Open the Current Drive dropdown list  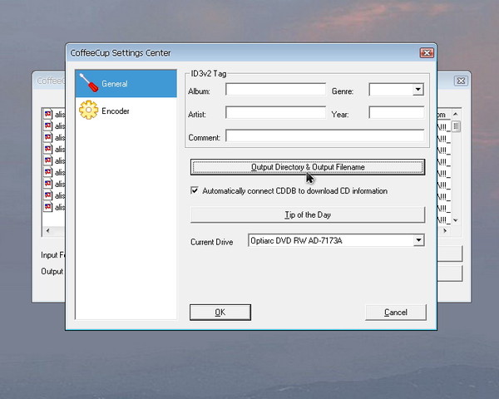click(x=419, y=240)
